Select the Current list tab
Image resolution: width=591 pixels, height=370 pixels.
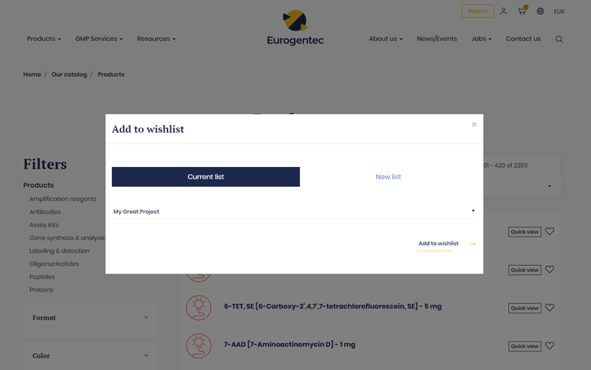point(206,177)
